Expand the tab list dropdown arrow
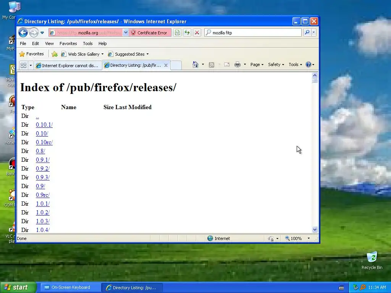Viewport: 391px width, 293px height. [31, 65]
